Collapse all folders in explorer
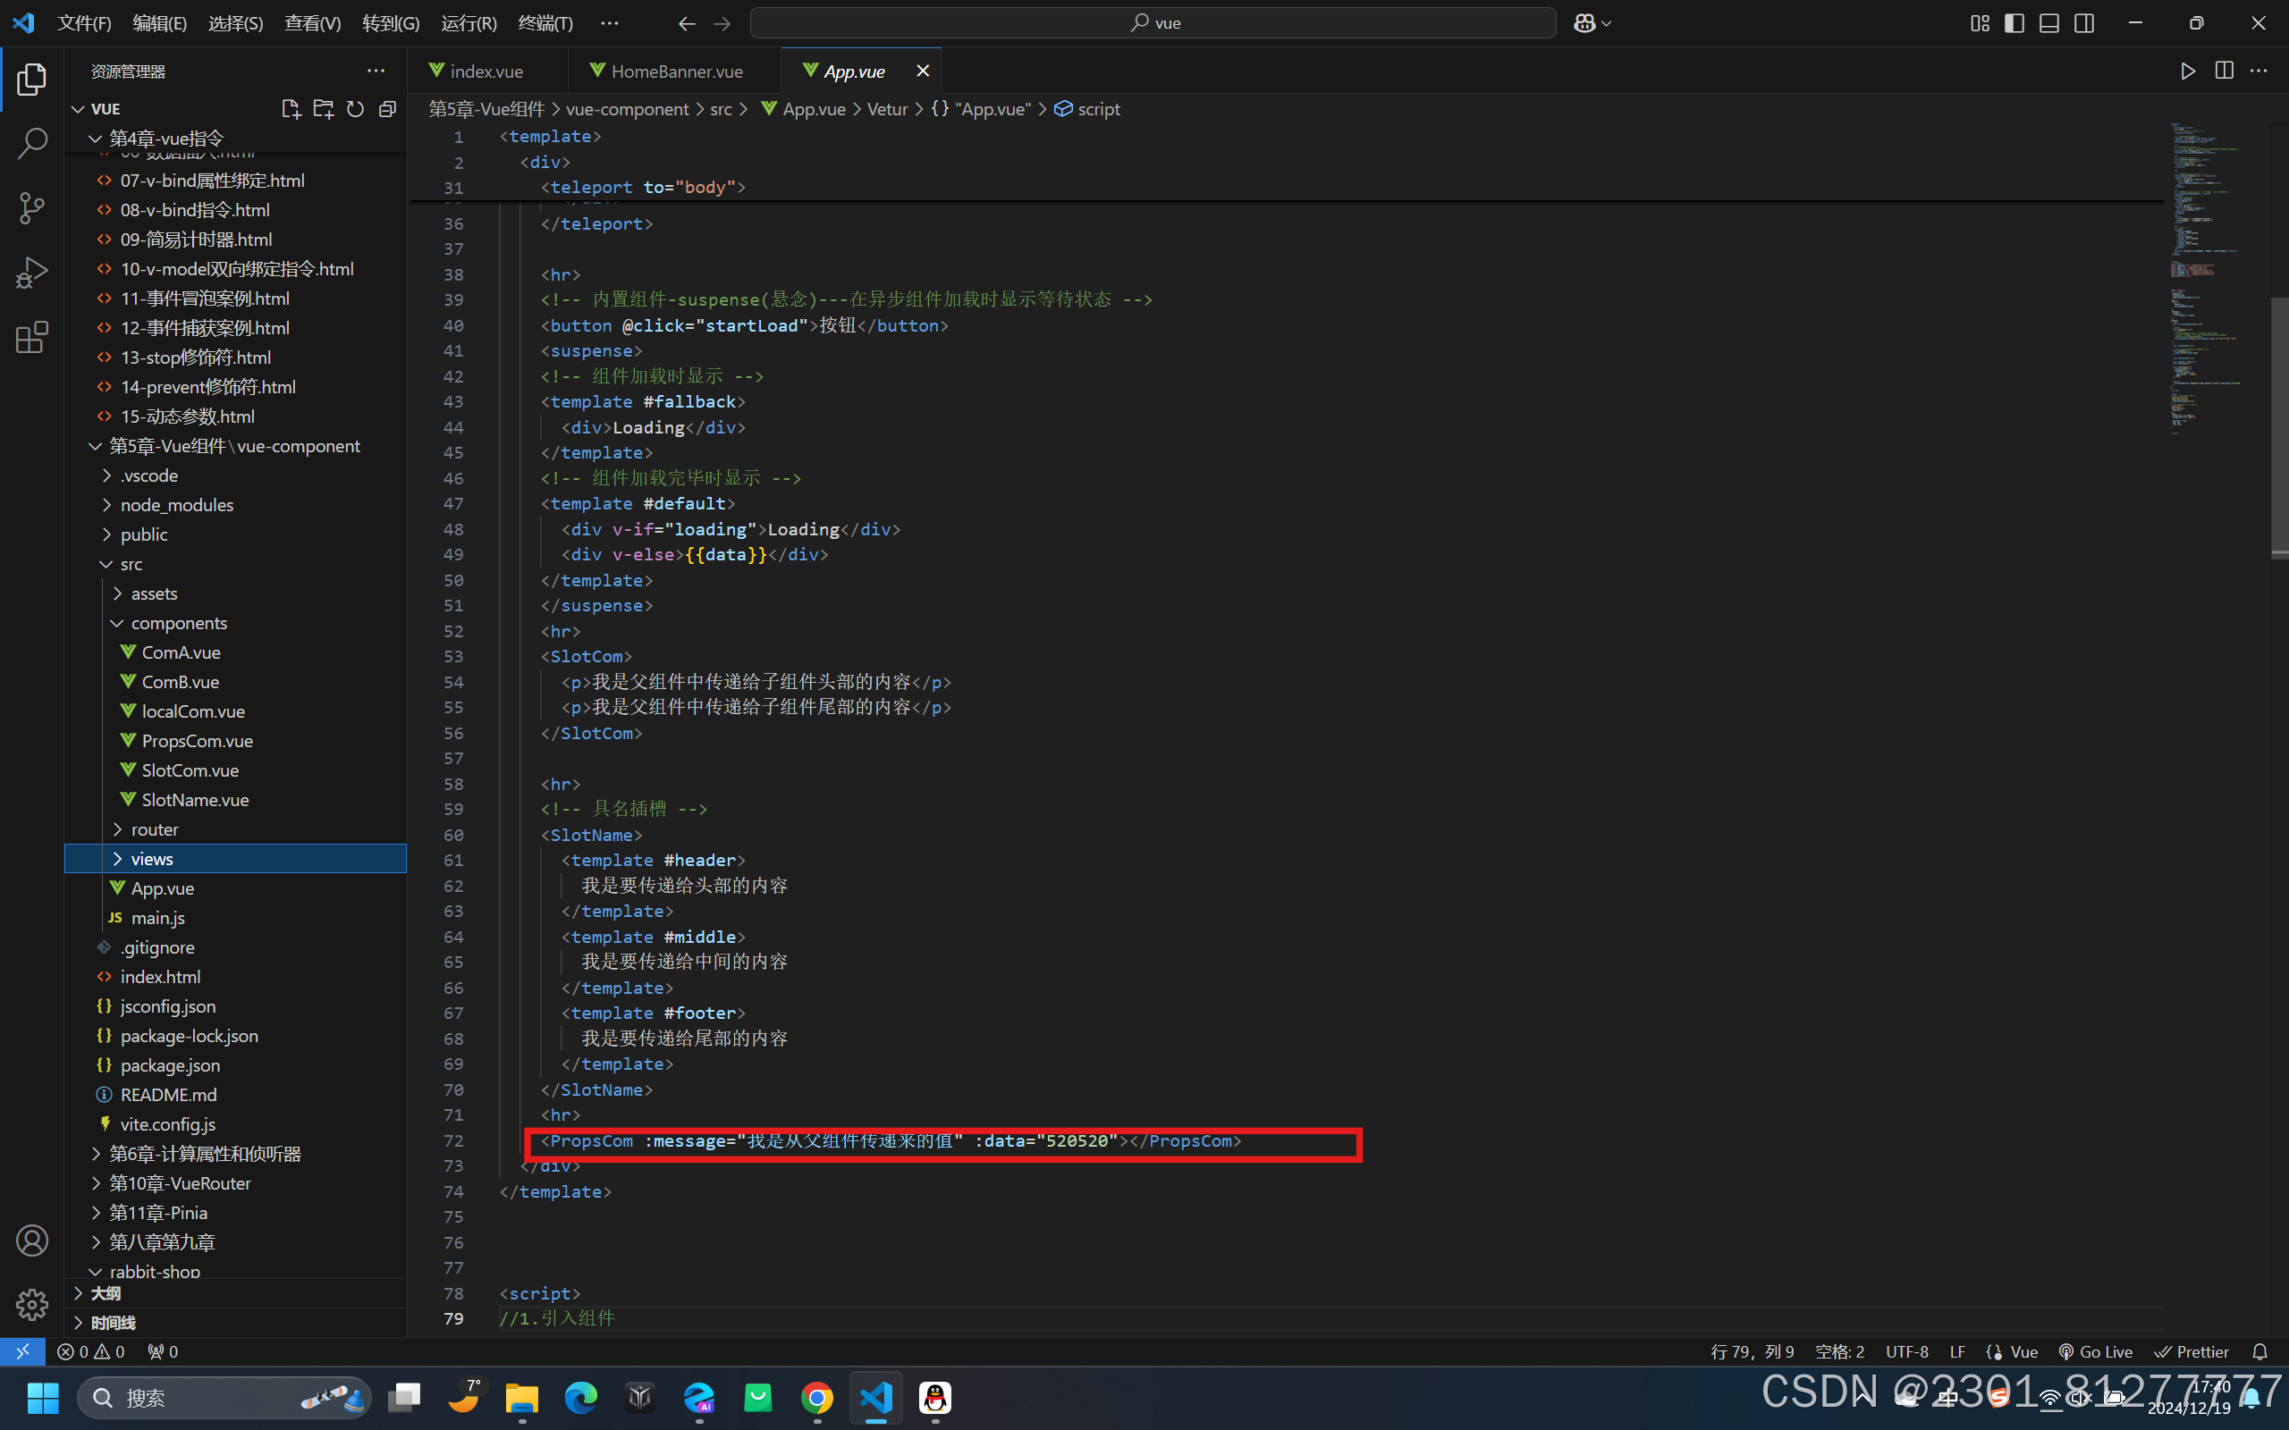Screen dimensions: 2289x1430 (x=387, y=109)
